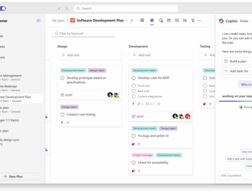Mark Conduct user testing complete
Viewport: 252px width, 193px height.
tap(62, 114)
